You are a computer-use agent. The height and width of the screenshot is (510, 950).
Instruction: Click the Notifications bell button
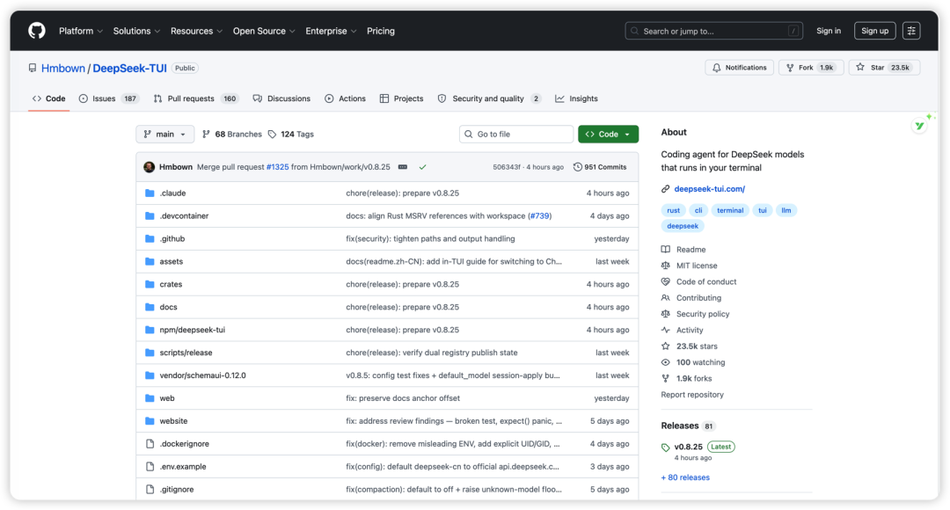[739, 68]
